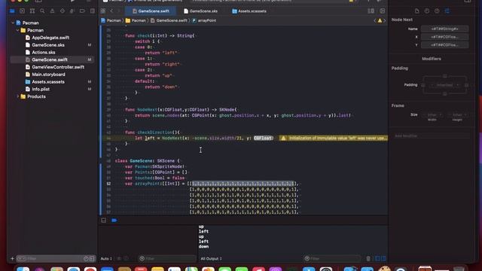Click the Name field in inspector
The image size is (482, 271).
tap(444, 29)
